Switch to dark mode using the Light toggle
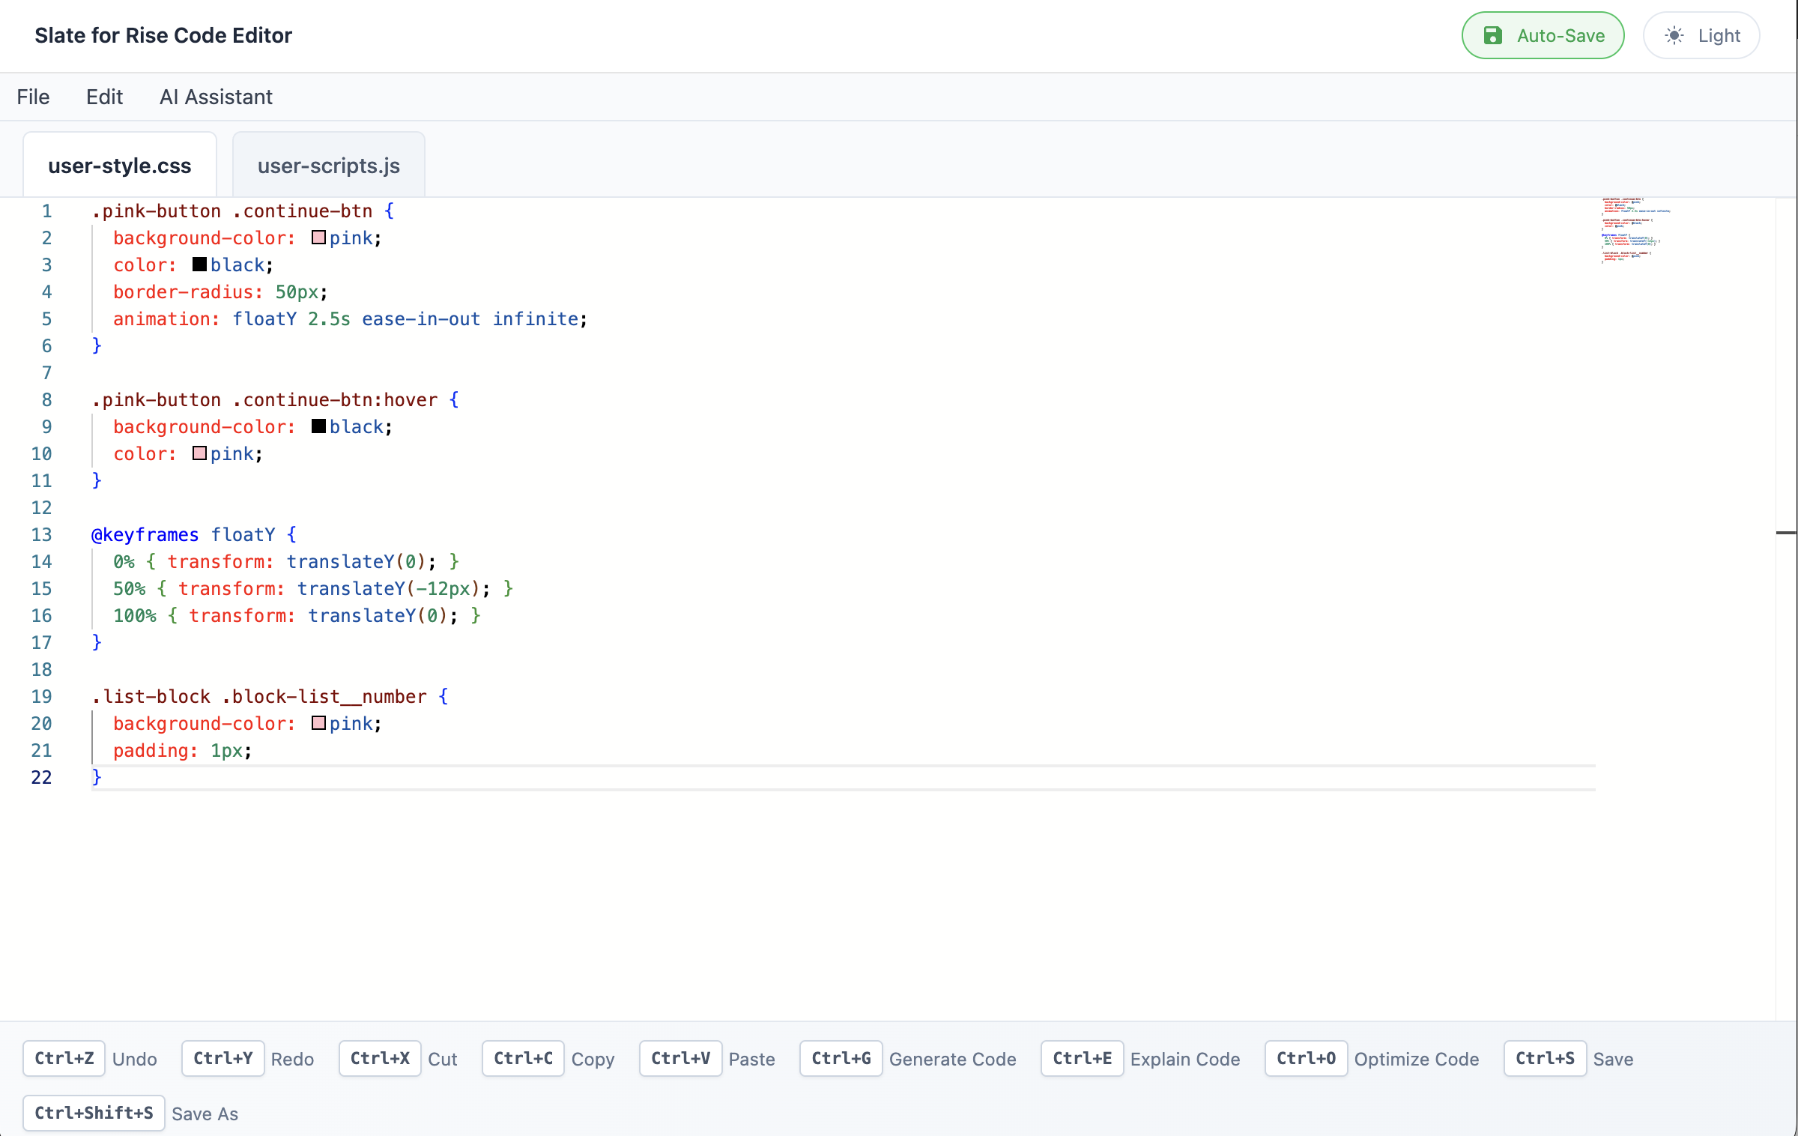This screenshot has height=1136, width=1798. point(1701,34)
